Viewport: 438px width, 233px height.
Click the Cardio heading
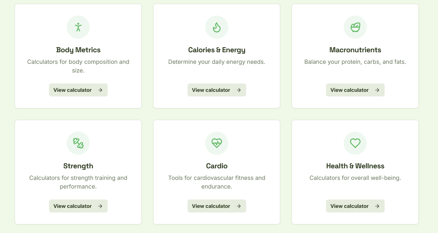217,166
